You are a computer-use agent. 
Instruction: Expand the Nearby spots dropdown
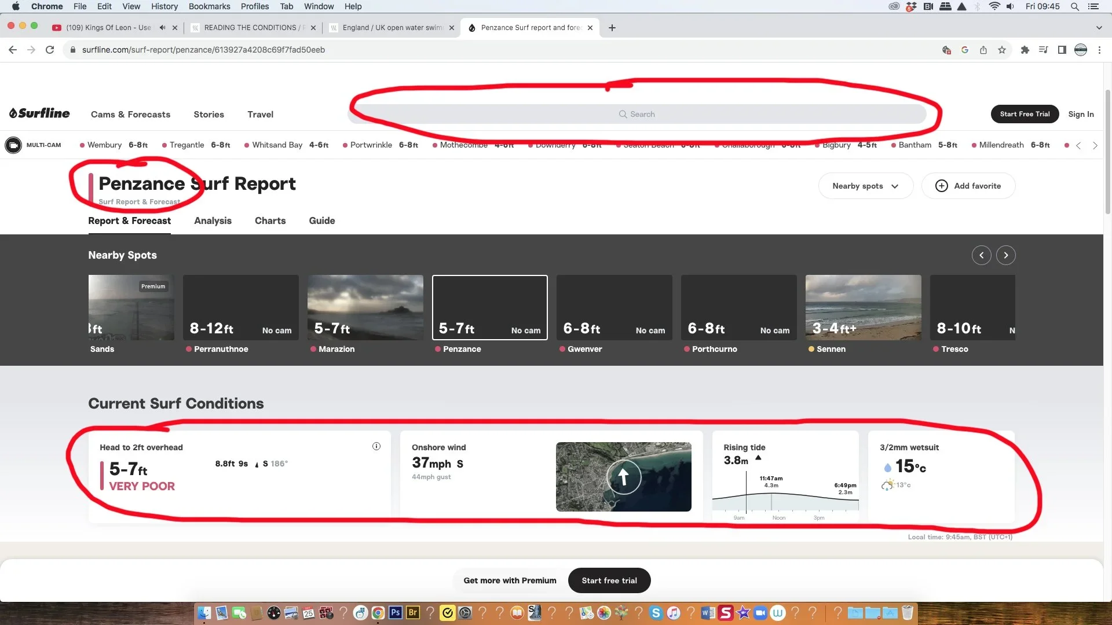click(865, 186)
